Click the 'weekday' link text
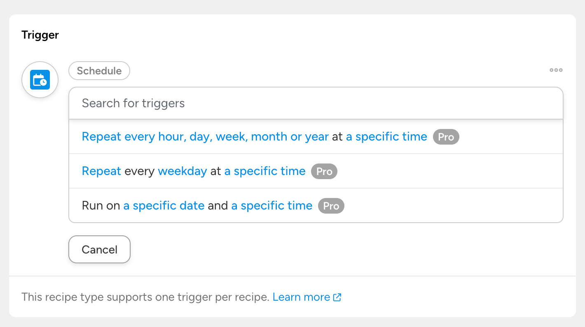 point(182,171)
